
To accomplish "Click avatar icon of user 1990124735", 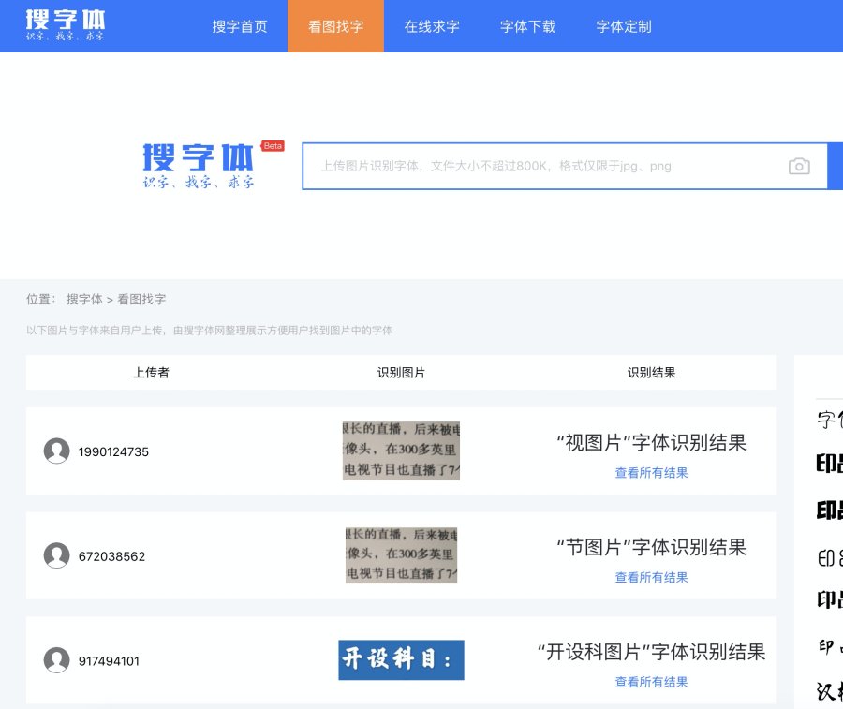I will click(x=57, y=451).
